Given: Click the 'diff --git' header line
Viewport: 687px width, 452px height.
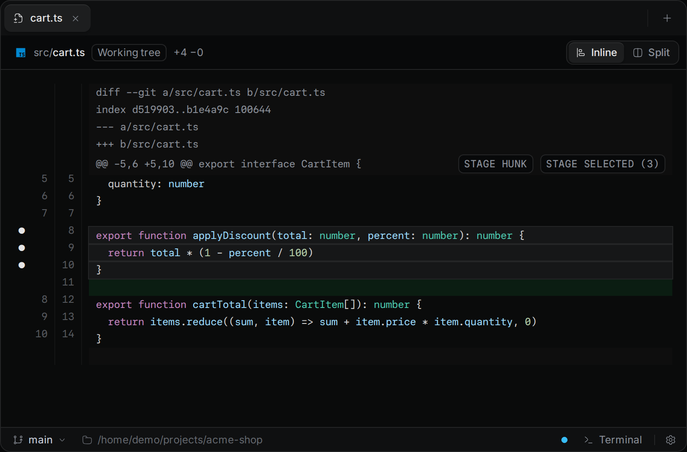Looking at the screenshot, I should pyautogui.click(x=381, y=92).
